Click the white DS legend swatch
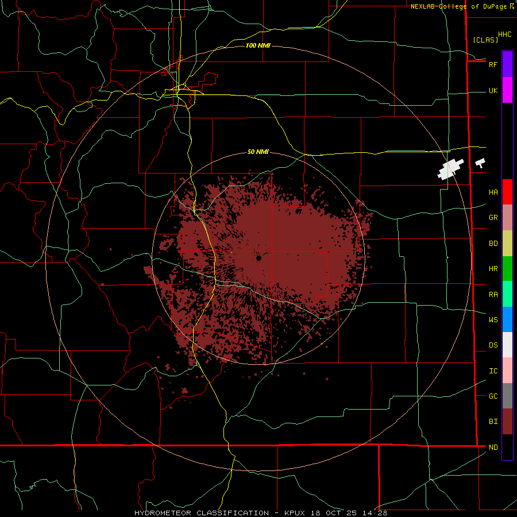This screenshot has height=517, width=517. click(x=507, y=345)
